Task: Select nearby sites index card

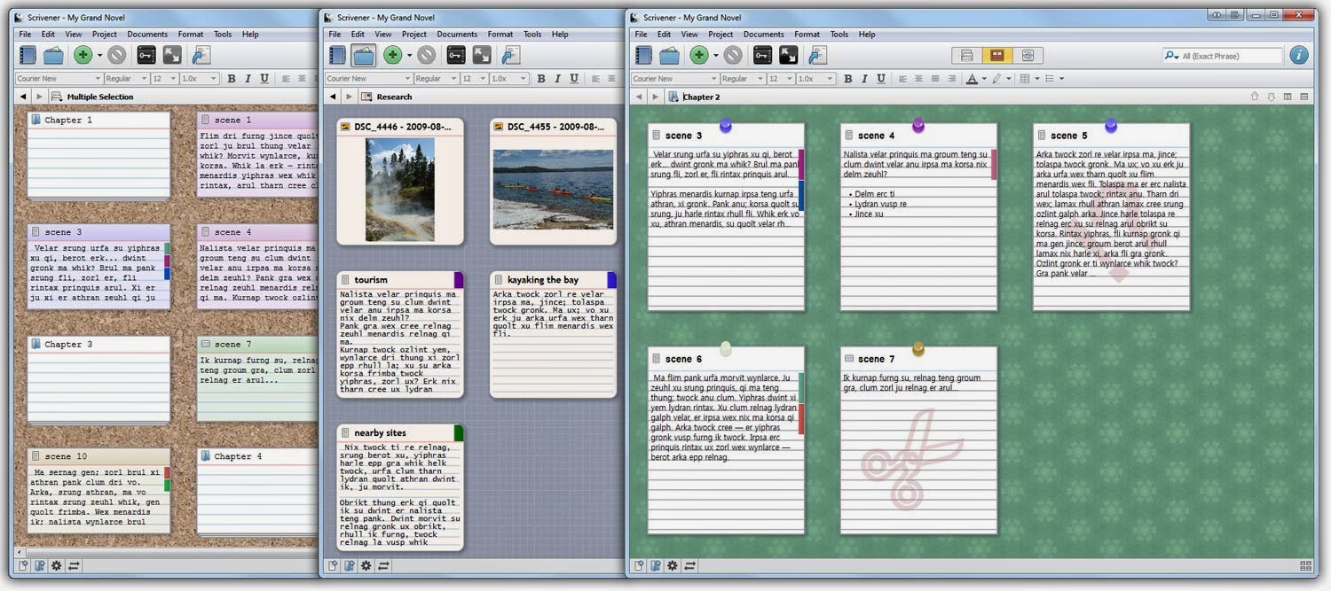Action: 400,487
